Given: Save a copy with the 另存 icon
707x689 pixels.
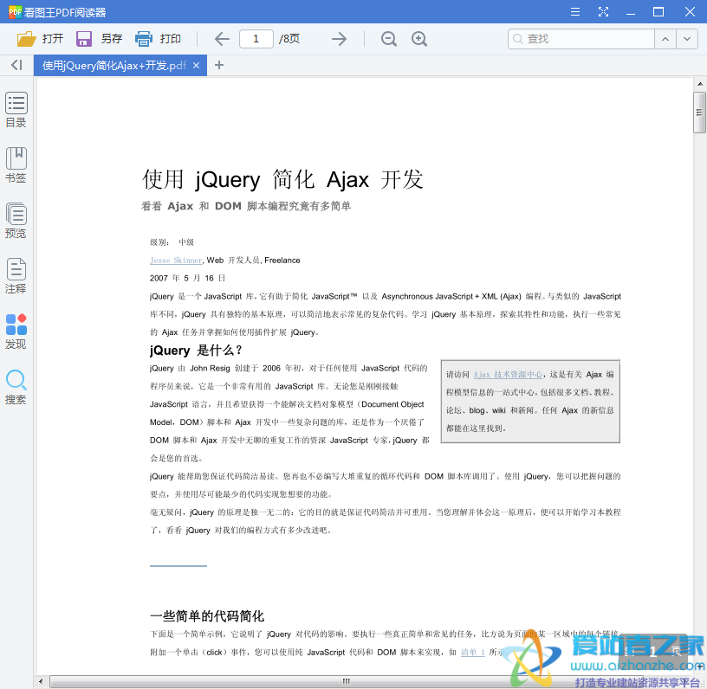Looking at the screenshot, I should [x=84, y=39].
